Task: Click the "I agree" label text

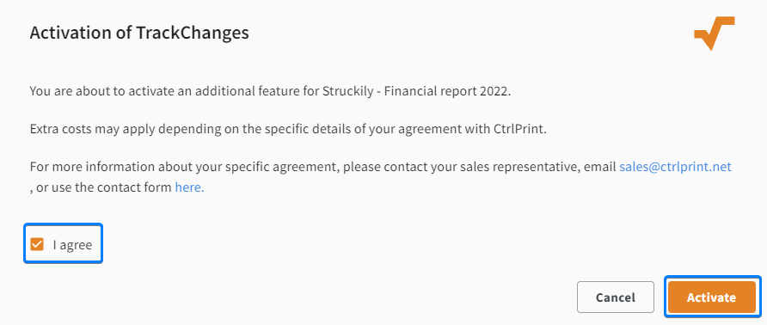Action: pos(72,245)
